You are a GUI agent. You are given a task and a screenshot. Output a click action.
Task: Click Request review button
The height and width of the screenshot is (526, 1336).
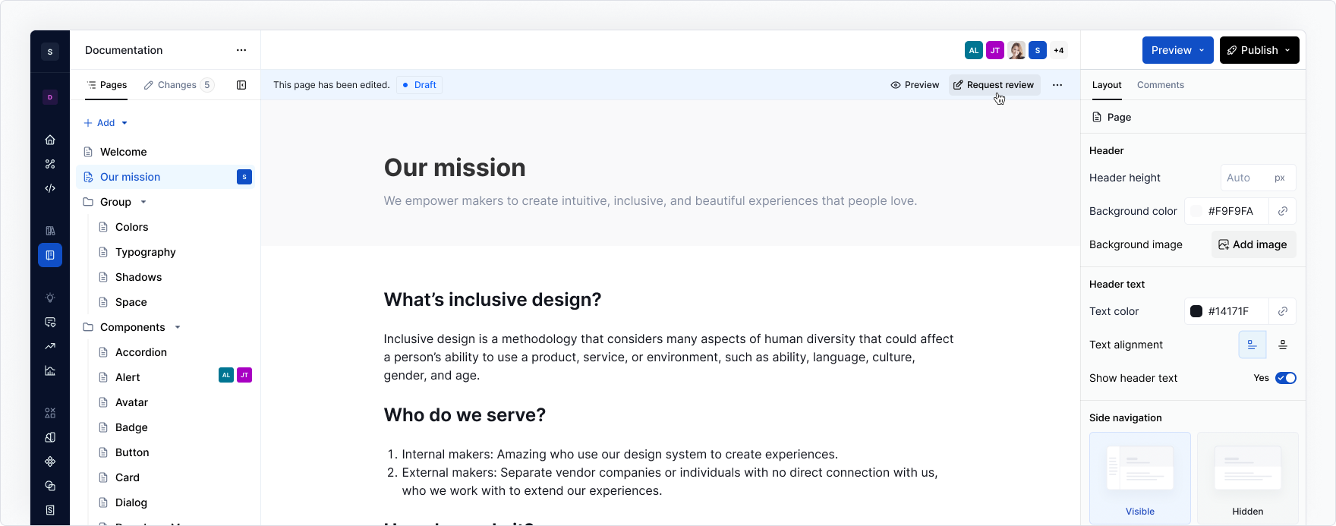point(994,85)
